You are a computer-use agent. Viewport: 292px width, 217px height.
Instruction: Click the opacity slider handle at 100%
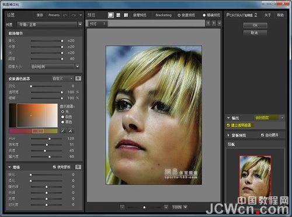[62, 92]
